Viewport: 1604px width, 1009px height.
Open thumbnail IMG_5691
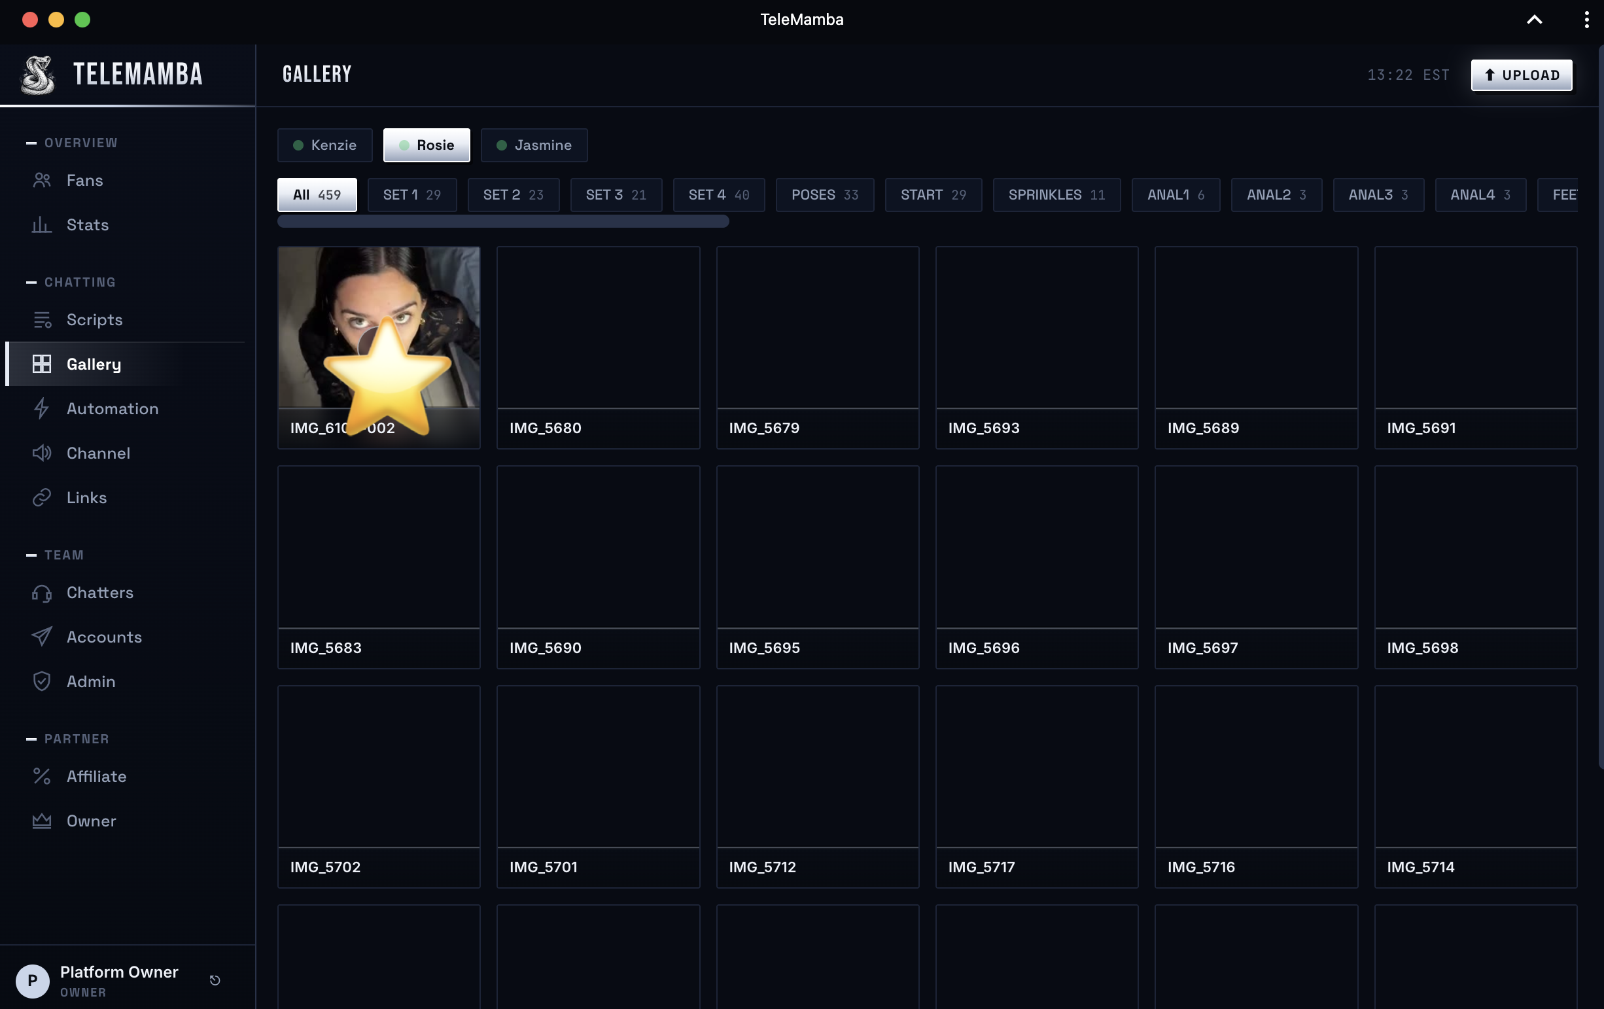tap(1476, 348)
